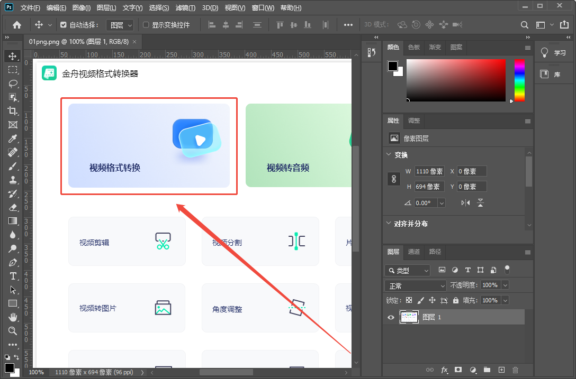This screenshot has height=379, width=576.
Task: Select the Pen tool
Action: click(x=13, y=262)
